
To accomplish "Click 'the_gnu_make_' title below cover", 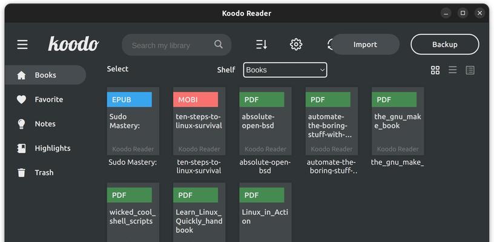I will 397,162.
